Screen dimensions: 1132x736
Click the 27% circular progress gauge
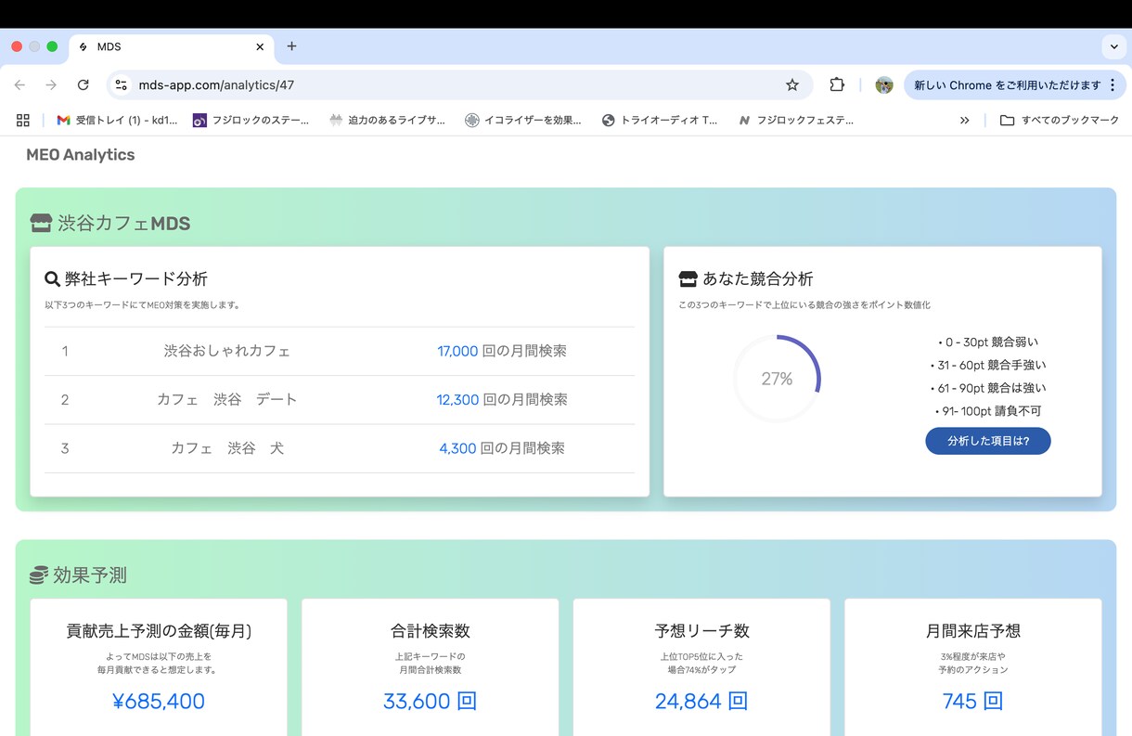(x=777, y=379)
